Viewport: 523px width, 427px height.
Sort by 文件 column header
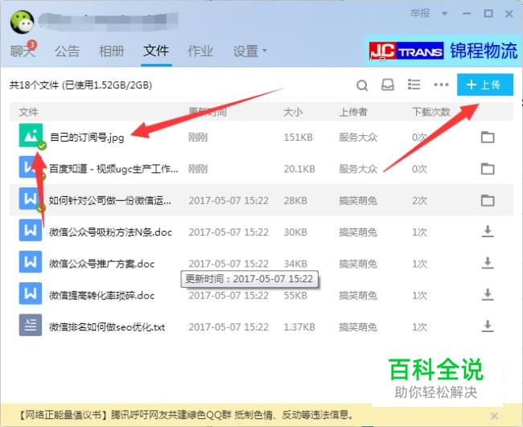click(28, 112)
